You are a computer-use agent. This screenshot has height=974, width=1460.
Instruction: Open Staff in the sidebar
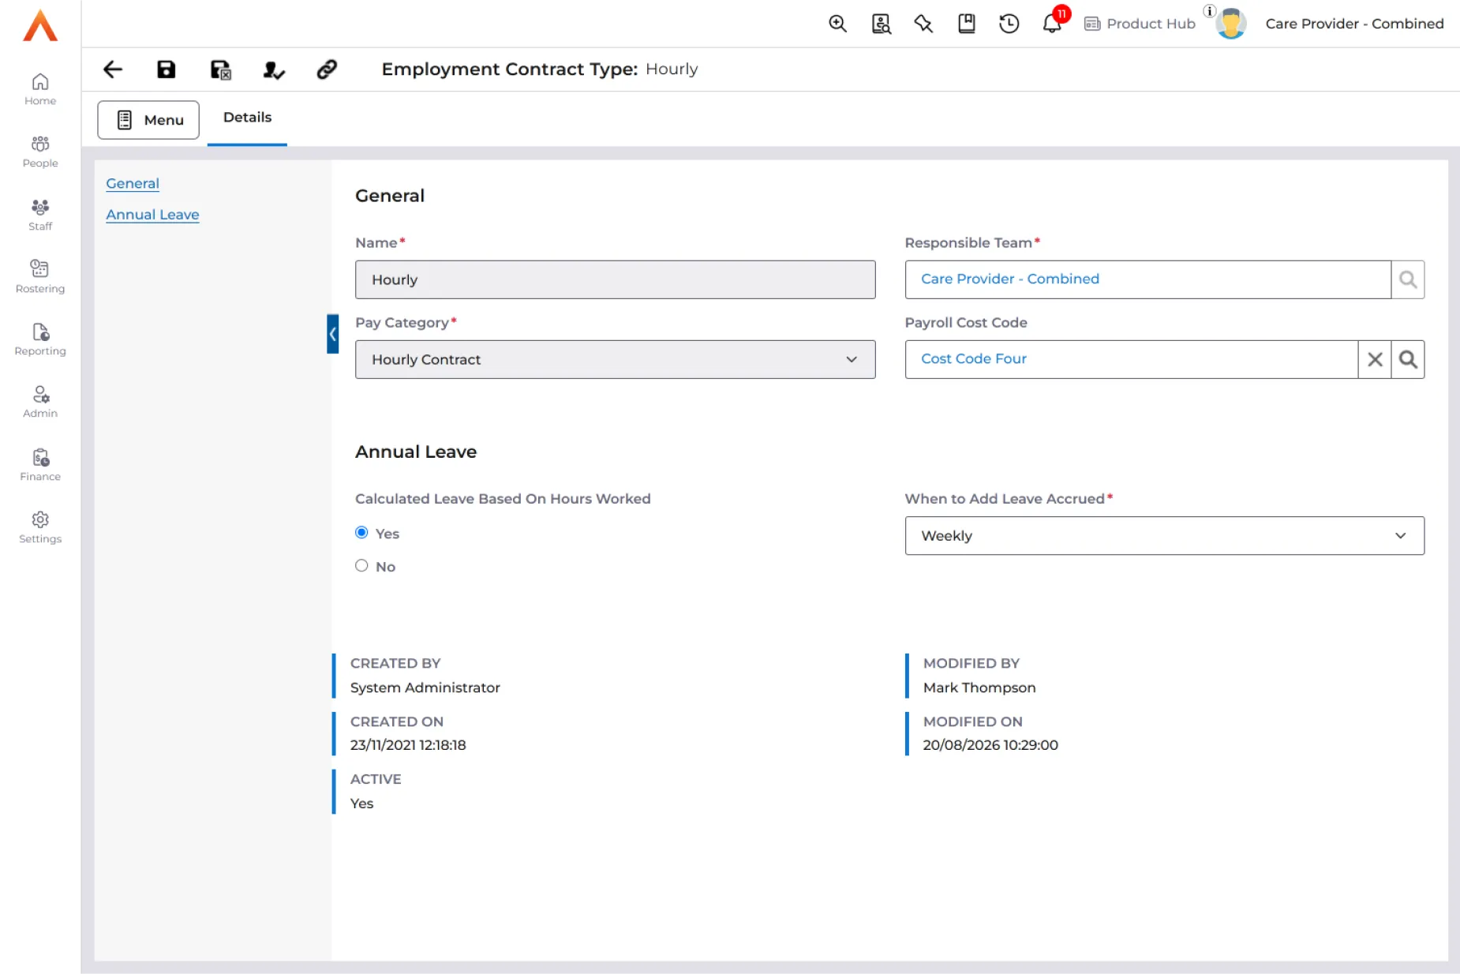(x=40, y=215)
